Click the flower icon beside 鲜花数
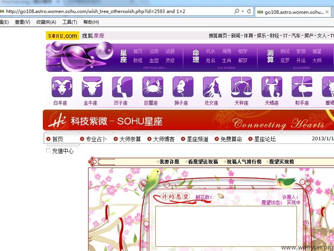Image resolution: width=334 pixels, height=251 pixels. click(221, 196)
